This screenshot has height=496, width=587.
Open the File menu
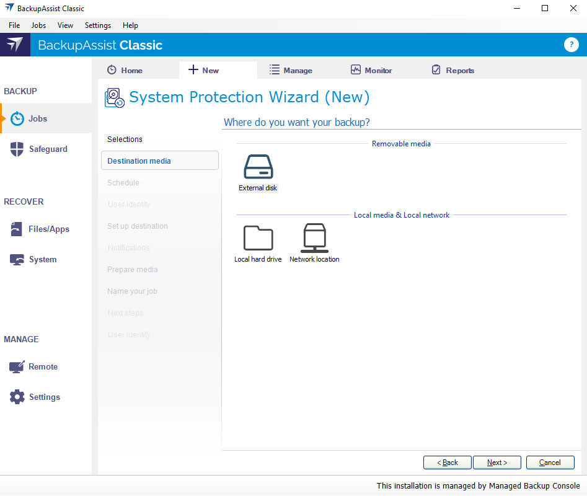pyautogui.click(x=14, y=25)
